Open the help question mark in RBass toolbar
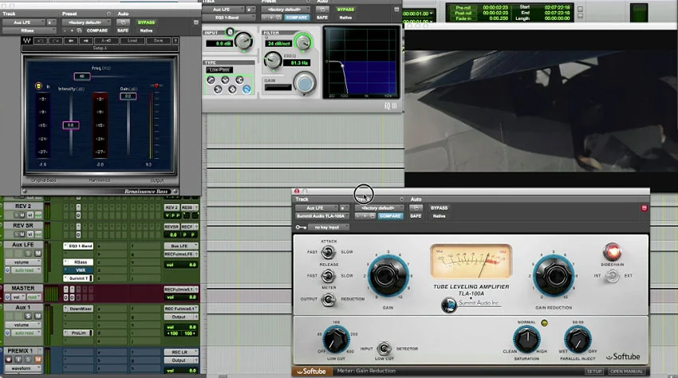Screen dimensions: 678x378 [175, 41]
